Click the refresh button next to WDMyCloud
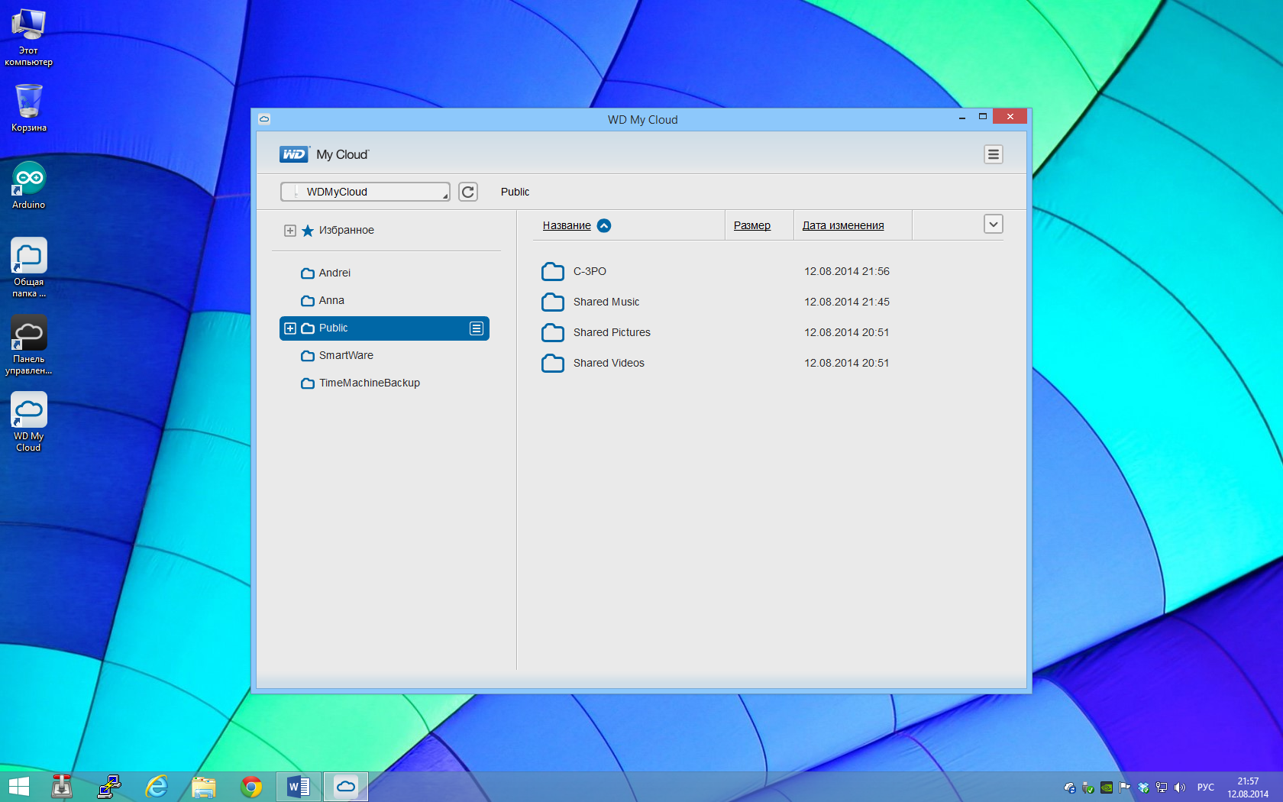Viewport: 1283px width, 802px height. [468, 192]
